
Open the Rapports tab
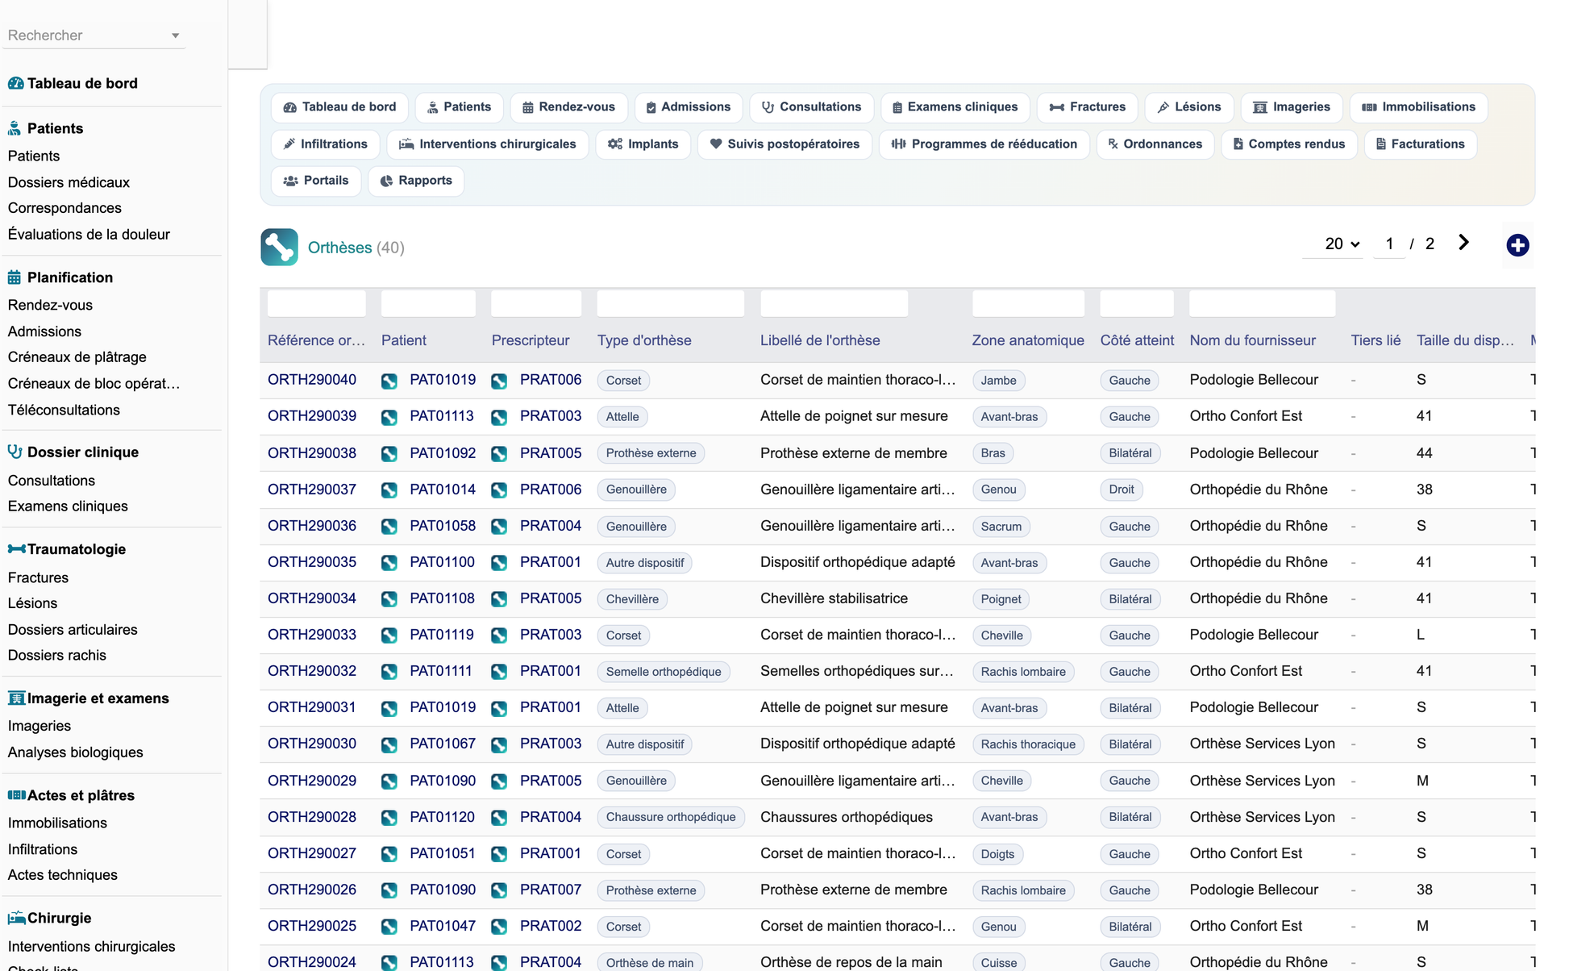pyautogui.click(x=416, y=181)
